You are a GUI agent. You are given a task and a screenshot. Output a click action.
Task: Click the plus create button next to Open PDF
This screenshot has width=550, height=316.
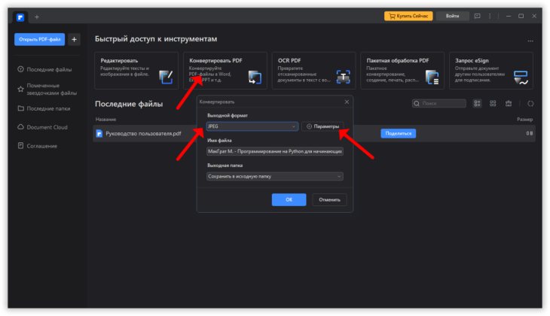(74, 39)
